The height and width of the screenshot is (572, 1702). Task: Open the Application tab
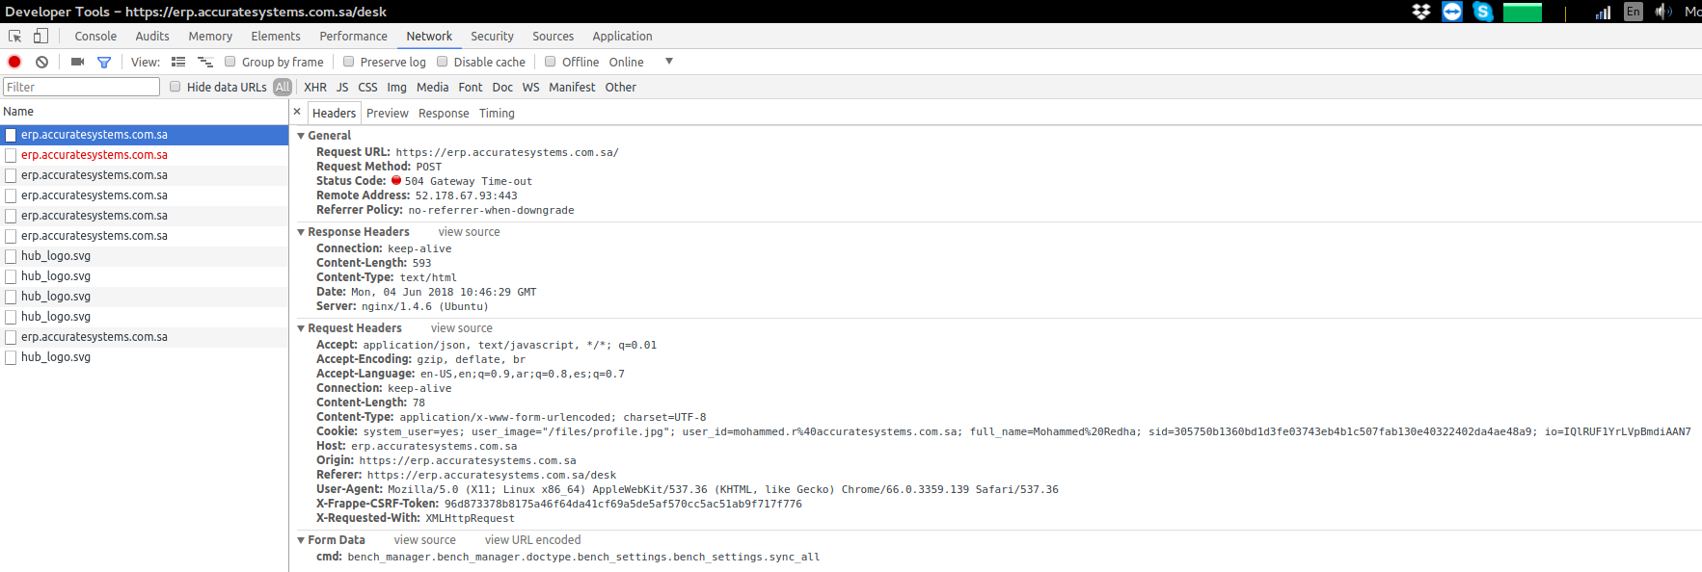[622, 36]
